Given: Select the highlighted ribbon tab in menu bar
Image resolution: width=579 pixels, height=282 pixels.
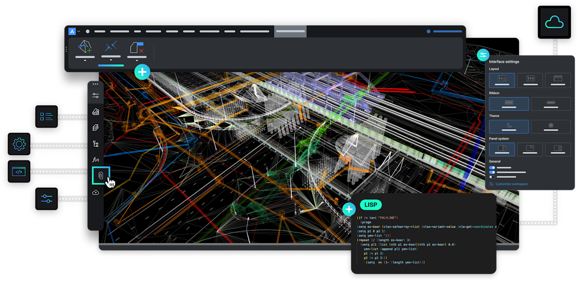Looking at the screenshot, I should 290,32.
